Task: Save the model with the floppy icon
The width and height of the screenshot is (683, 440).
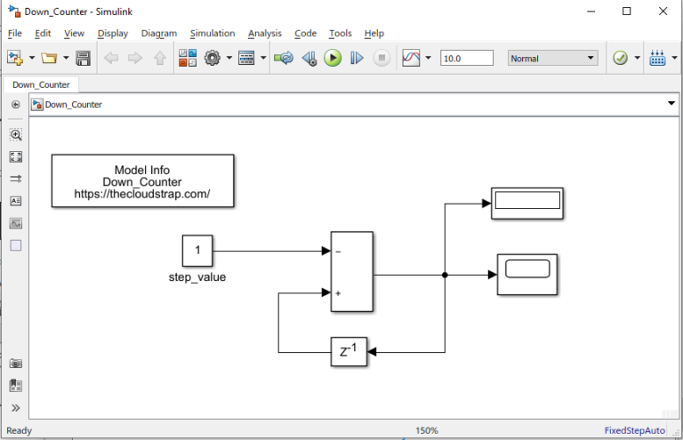Action: pos(83,58)
